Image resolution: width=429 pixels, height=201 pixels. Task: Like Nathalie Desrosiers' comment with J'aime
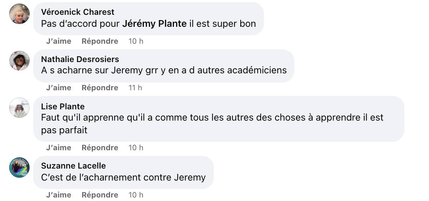59,88
